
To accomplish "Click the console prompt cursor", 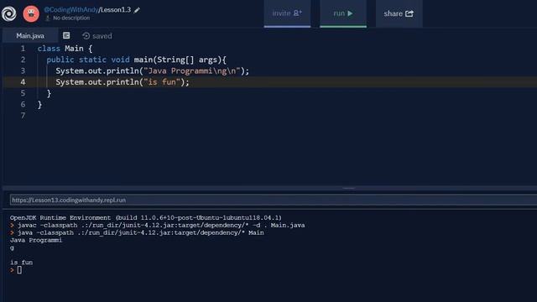I will point(19,270).
